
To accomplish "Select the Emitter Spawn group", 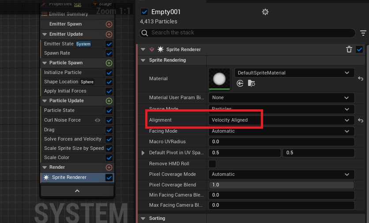I will pyautogui.click(x=77, y=24).
